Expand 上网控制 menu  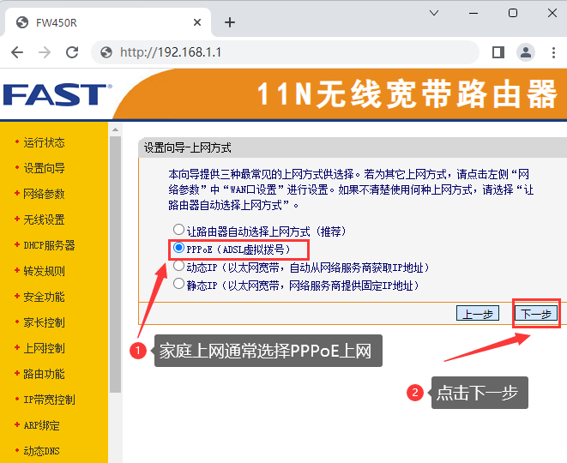tap(44, 348)
